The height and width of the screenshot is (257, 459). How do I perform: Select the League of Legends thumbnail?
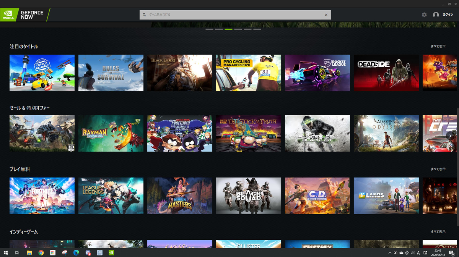pyautogui.click(x=111, y=196)
